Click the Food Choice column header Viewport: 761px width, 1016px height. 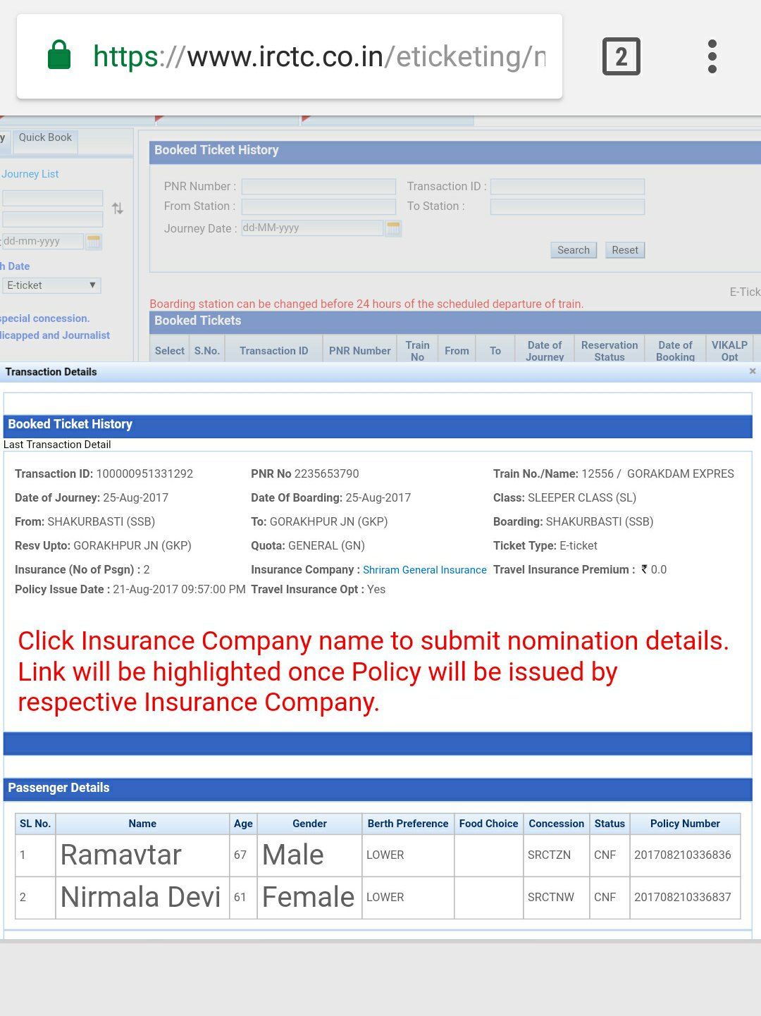click(x=488, y=824)
